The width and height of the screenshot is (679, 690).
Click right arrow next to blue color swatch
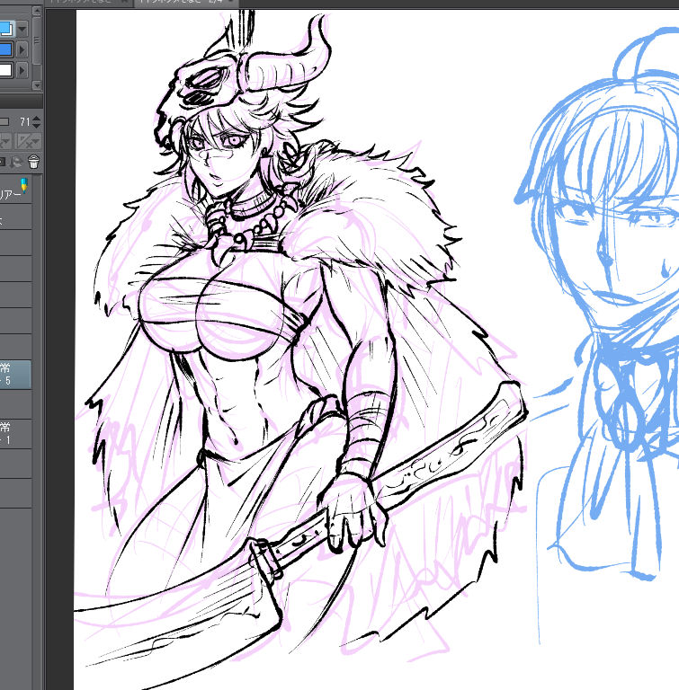22,49
